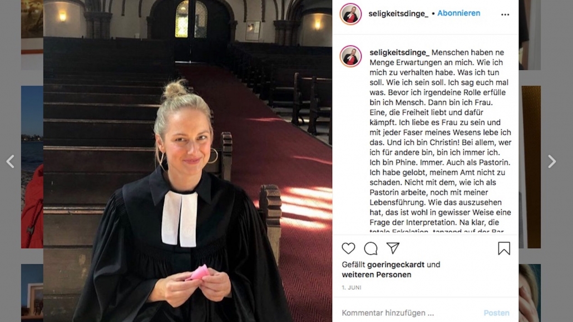Viewport: 573px width, 322px height.
Task: Open the three-dot more options menu
Action: [505, 14]
